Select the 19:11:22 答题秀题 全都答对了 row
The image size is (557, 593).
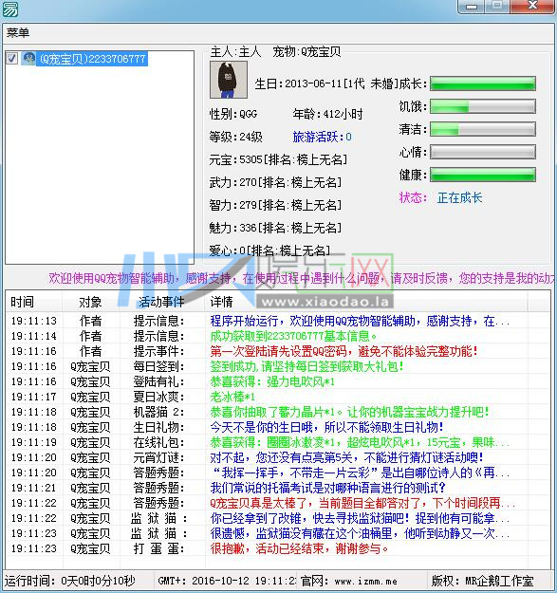click(278, 504)
